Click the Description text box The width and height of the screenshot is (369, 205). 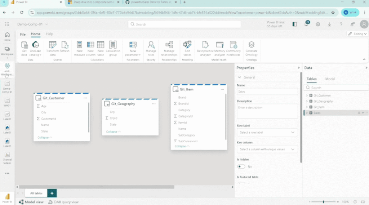tap(267, 111)
